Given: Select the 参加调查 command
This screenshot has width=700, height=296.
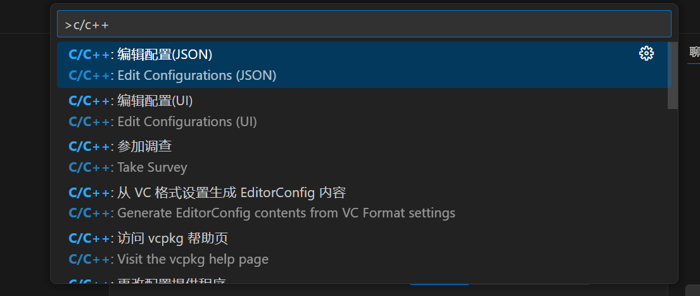Looking at the screenshot, I should point(144,146).
